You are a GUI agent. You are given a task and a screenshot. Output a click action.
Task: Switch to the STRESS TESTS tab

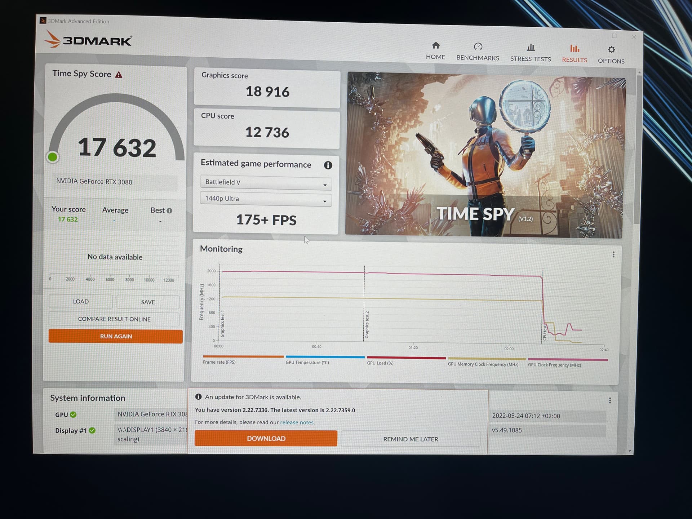tap(530, 53)
